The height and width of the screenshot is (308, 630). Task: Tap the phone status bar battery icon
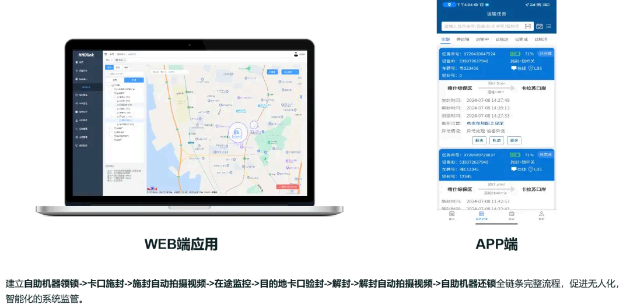[546, 5]
